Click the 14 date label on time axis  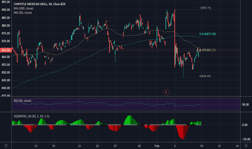pyautogui.click(x=237, y=146)
